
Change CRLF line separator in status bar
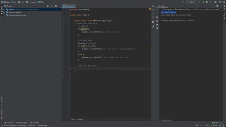202,126
